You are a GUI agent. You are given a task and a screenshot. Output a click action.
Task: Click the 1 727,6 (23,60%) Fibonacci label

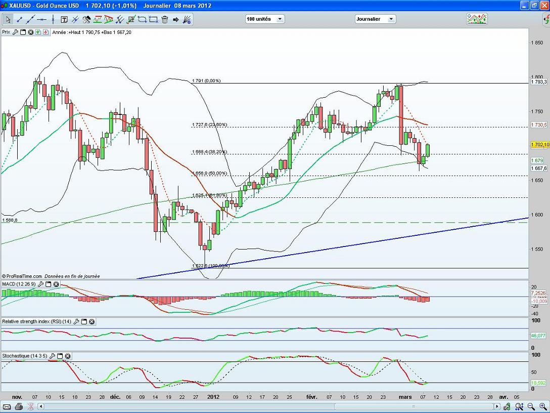(209, 125)
